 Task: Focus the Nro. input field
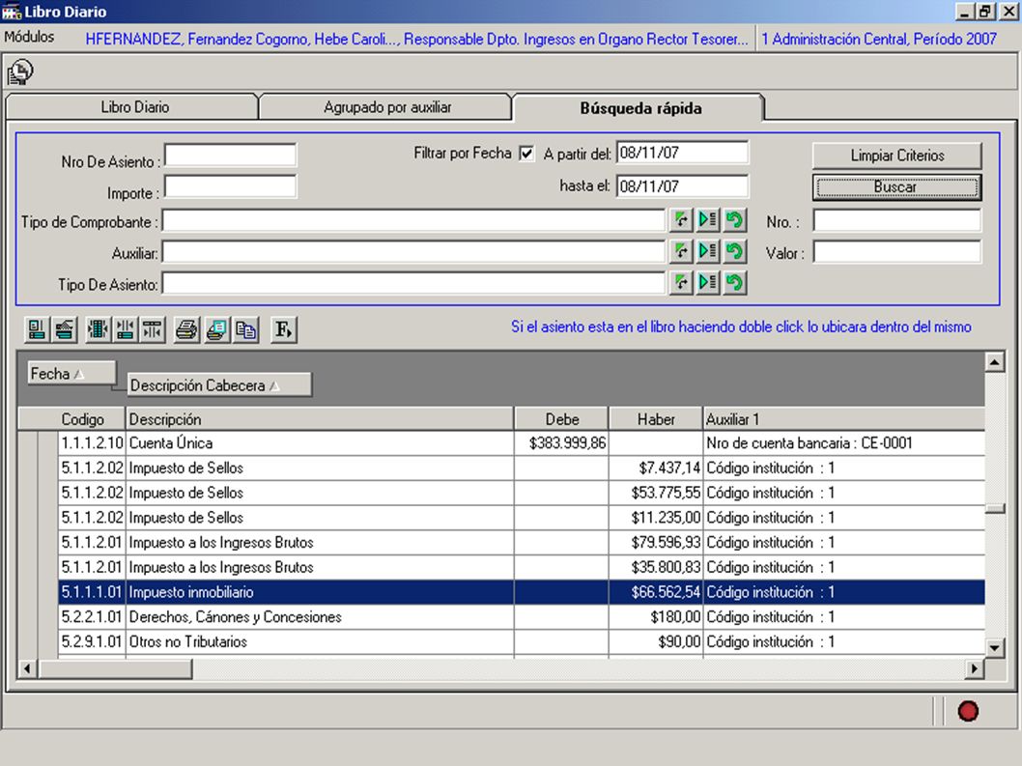[x=896, y=220]
